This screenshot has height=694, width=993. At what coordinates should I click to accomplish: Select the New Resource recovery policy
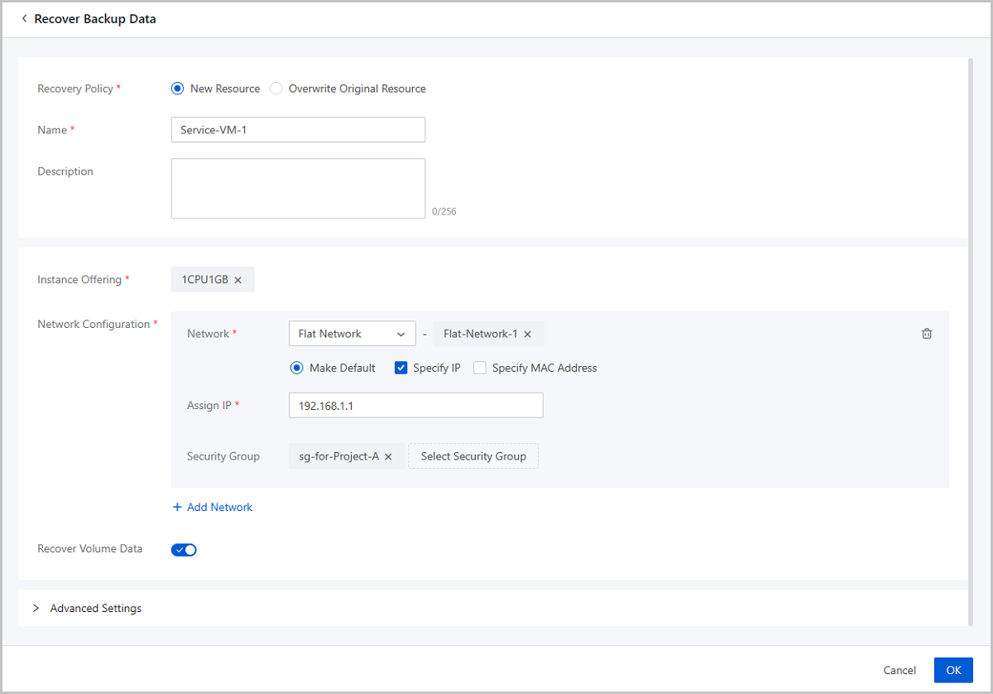tap(177, 88)
